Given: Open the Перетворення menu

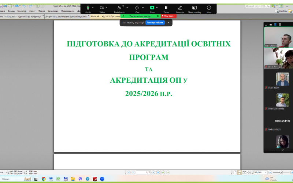Looking at the screenshot, I should pos(68,11).
